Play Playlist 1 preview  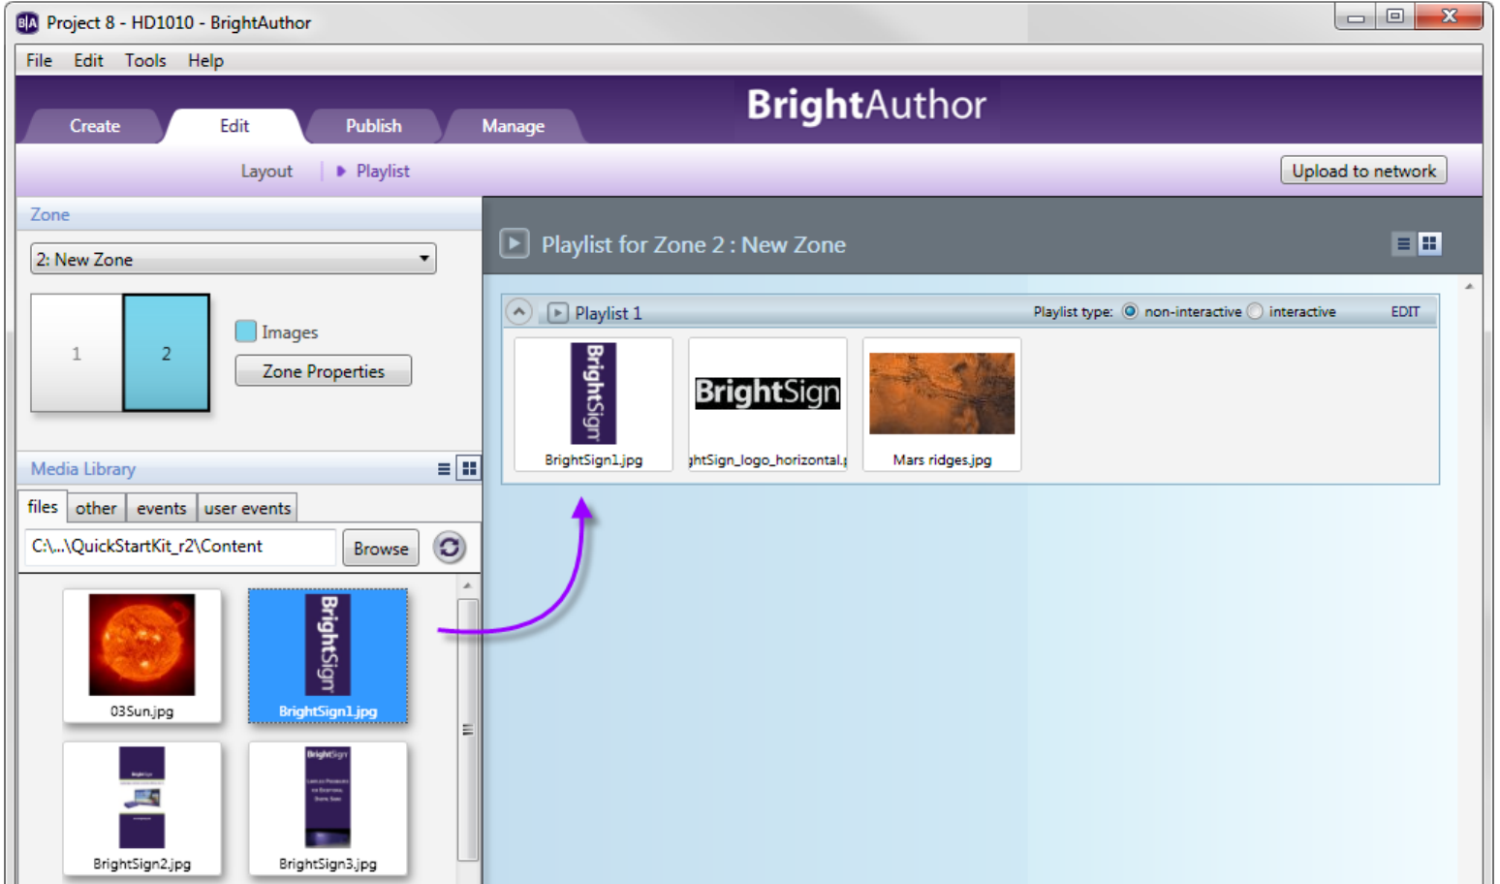(557, 312)
